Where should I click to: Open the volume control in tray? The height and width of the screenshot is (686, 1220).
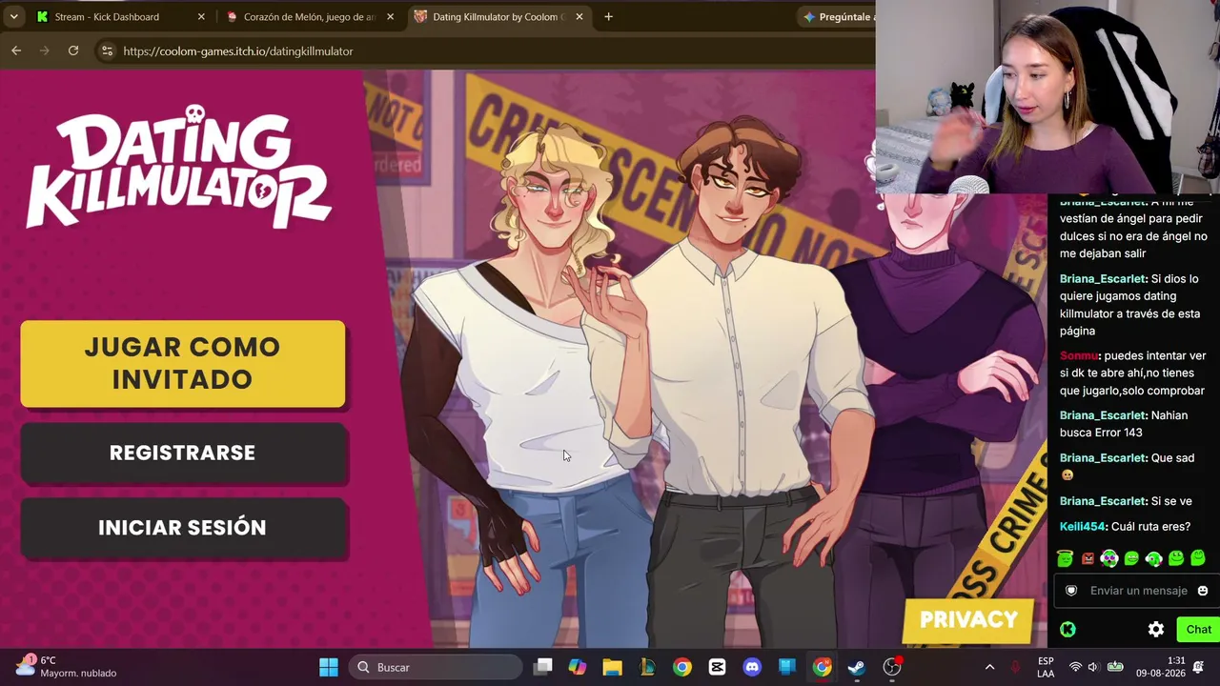pos(1093,667)
